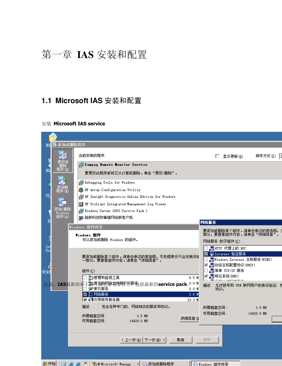Viewport: 282px width, 366px height.
Task: Click the 索引服务 component icon
Action: (91, 289)
